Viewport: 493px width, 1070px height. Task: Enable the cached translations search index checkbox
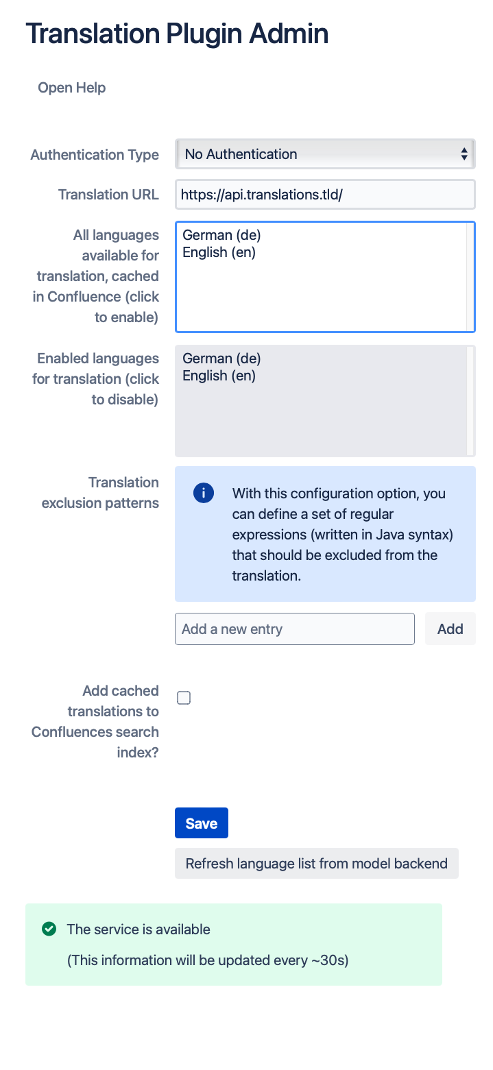pos(183,697)
